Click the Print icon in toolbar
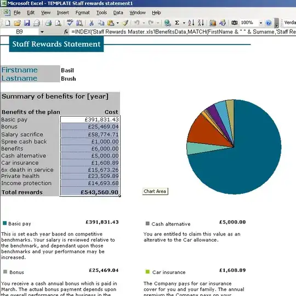This screenshot has width=296, height=296. point(48,23)
